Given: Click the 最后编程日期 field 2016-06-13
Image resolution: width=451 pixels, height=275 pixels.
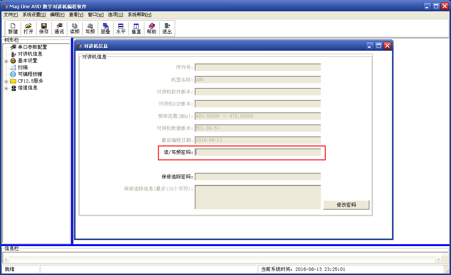Looking at the screenshot, I should (258, 140).
